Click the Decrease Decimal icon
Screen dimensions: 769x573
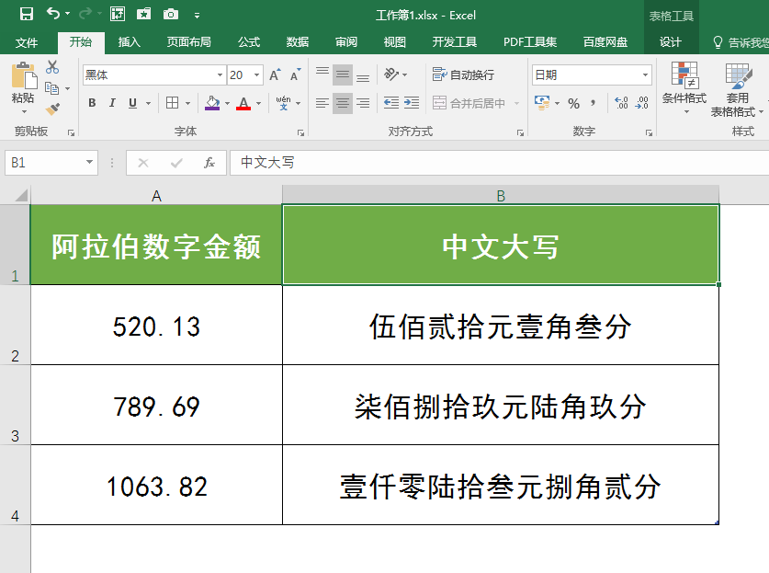point(641,103)
